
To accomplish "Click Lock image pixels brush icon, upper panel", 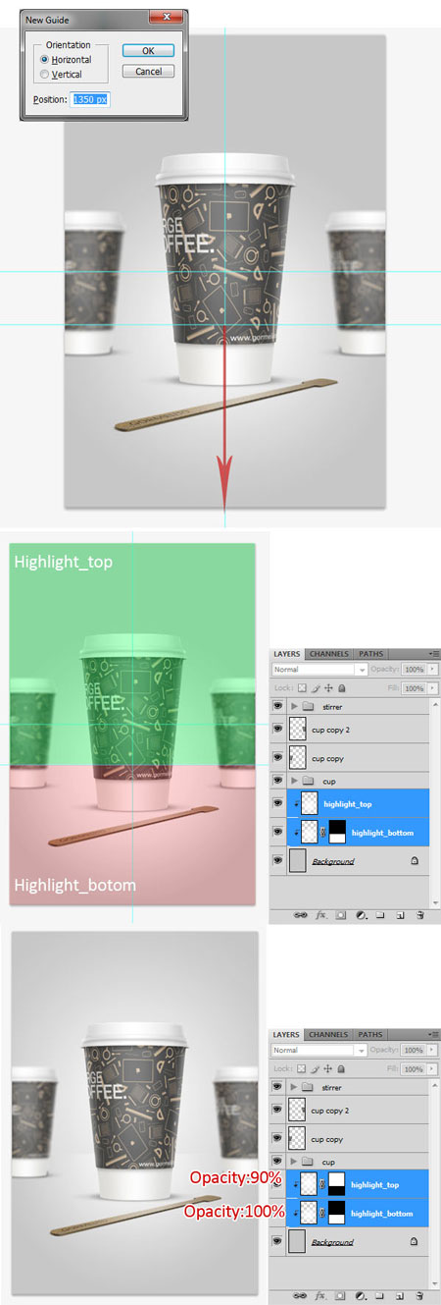I will pyautogui.click(x=316, y=688).
